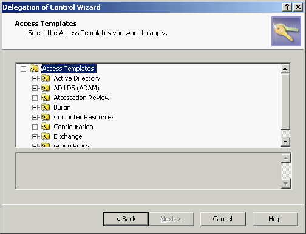Expand the Builtin tree node
306x234 pixels.
[35, 107]
